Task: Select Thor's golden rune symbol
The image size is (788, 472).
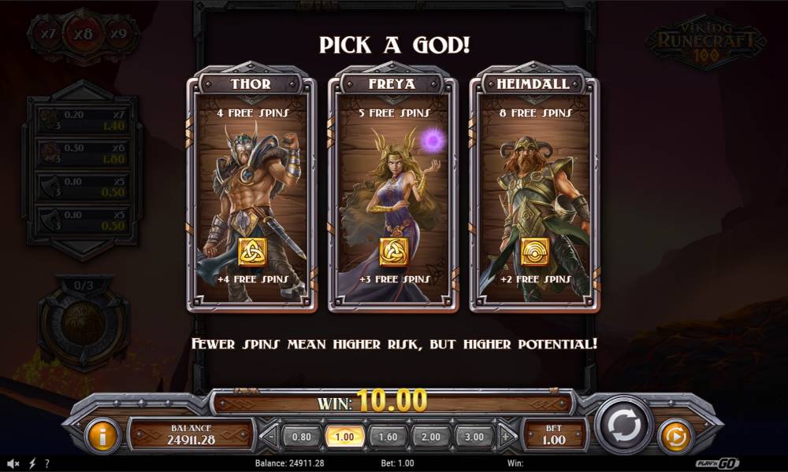Action: (252, 252)
